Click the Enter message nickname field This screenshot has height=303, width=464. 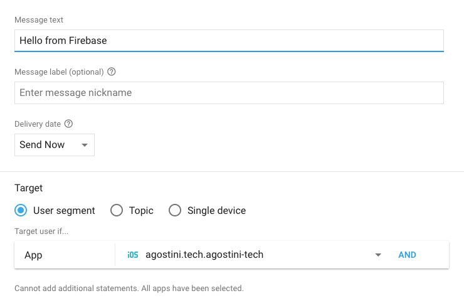(x=229, y=93)
